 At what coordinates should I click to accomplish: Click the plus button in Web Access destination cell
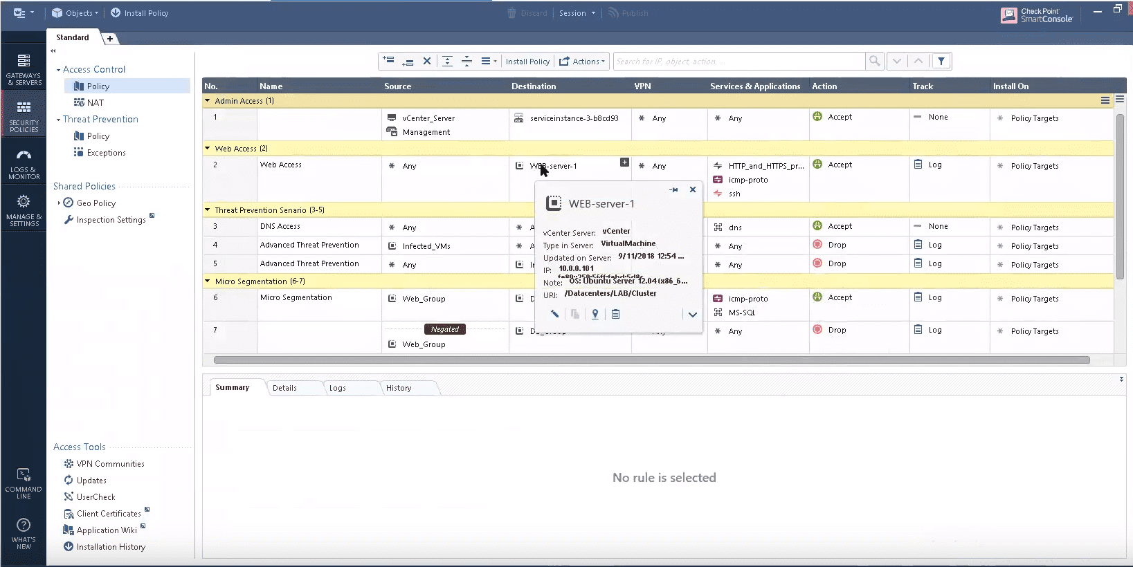[624, 162]
